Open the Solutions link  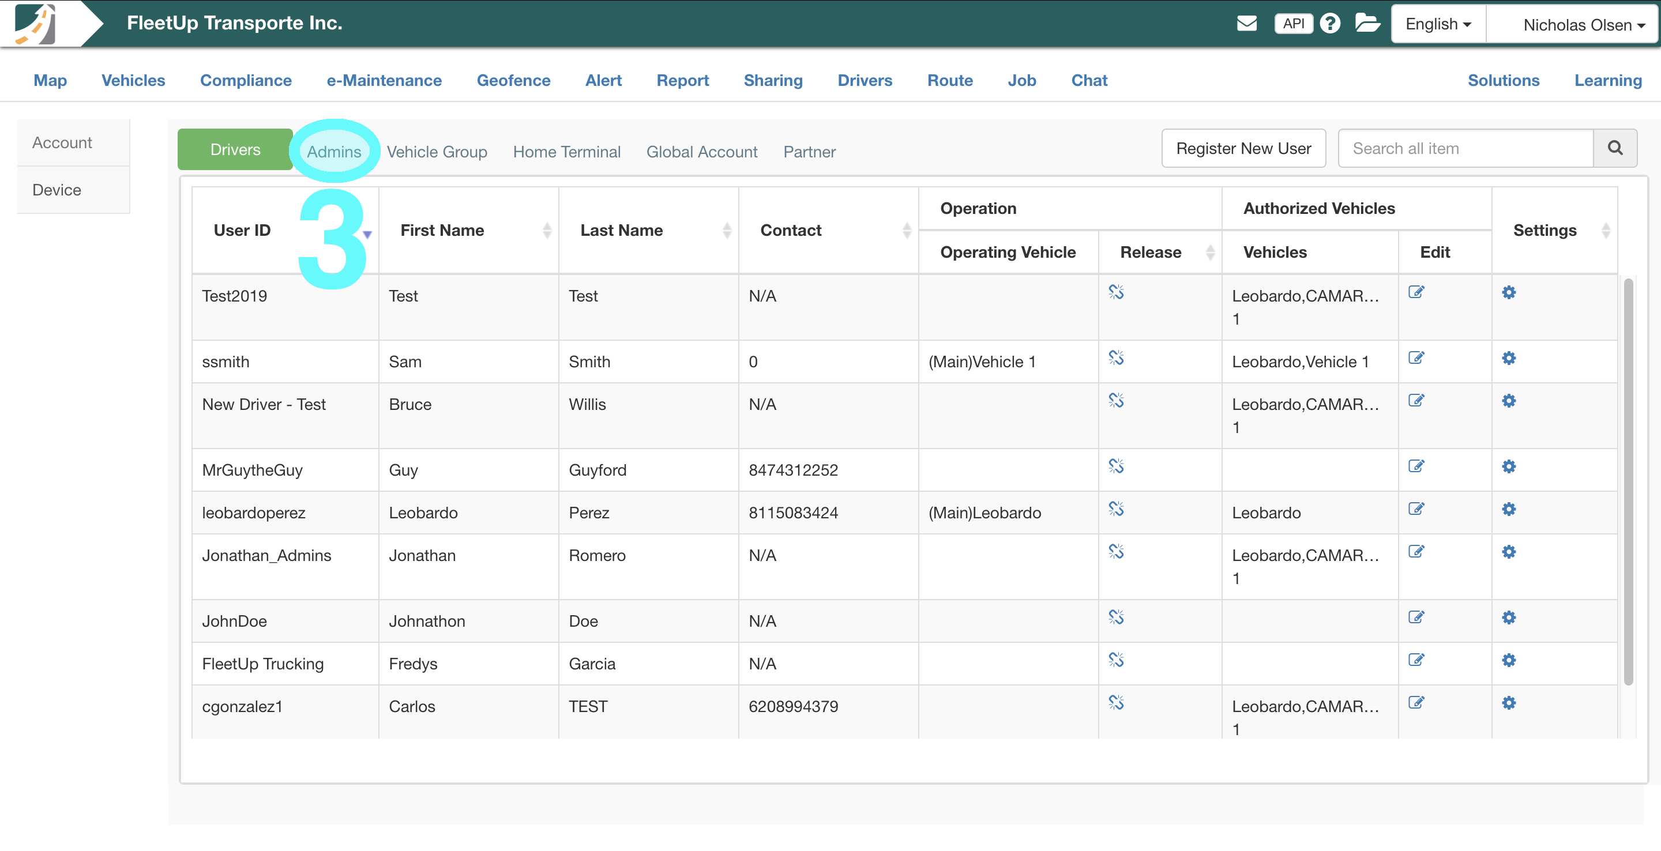1503,80
